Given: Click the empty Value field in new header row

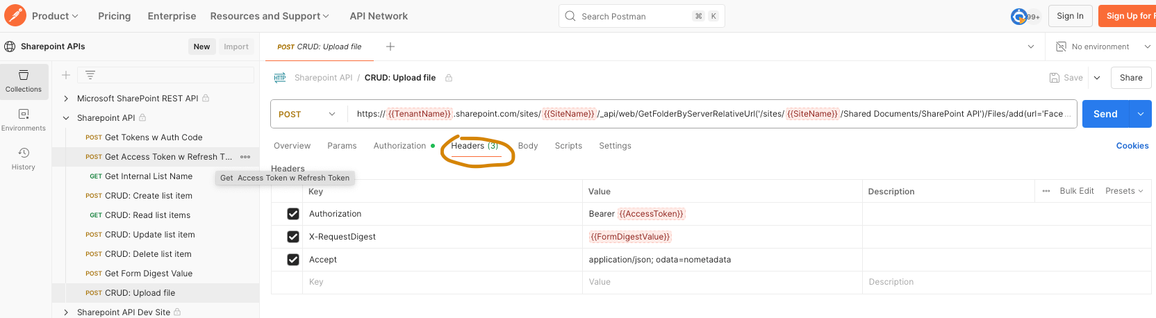Looking at the screenshot, I should [722, 282].
